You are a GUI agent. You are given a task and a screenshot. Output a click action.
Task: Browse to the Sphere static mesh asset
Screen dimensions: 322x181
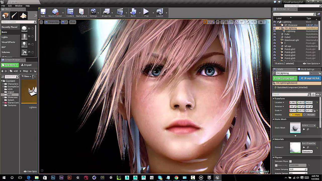pos(308,129)
